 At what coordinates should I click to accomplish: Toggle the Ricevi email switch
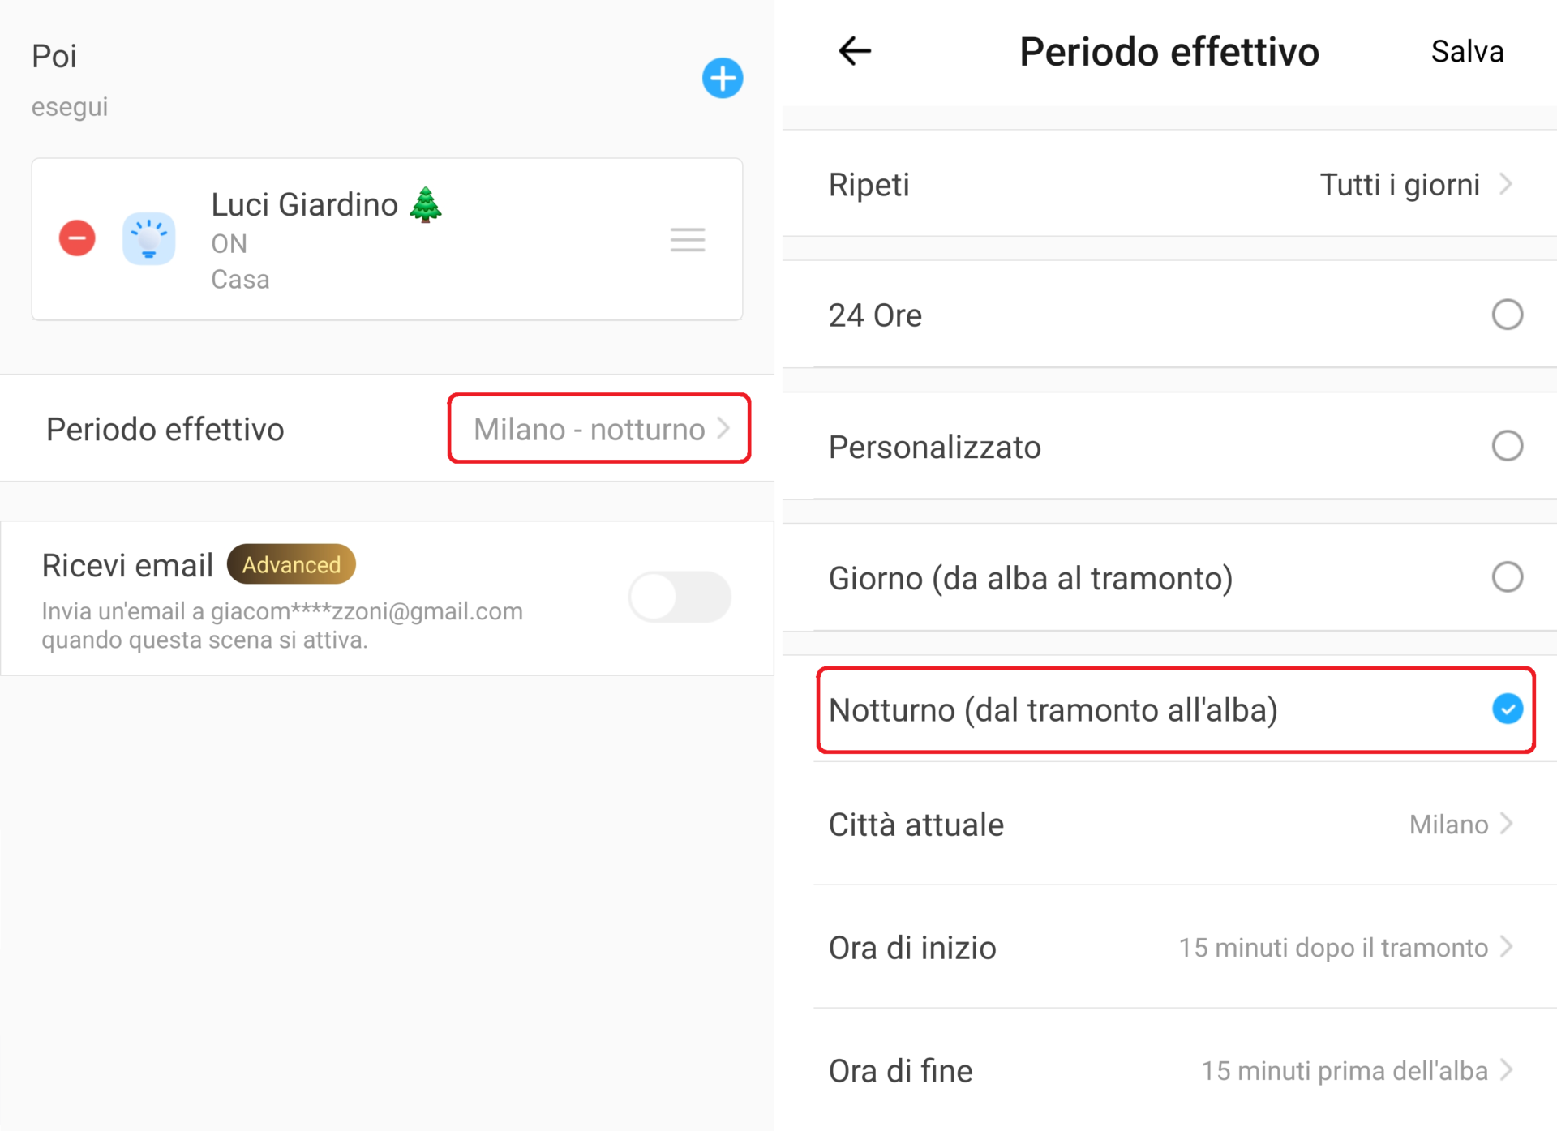click(x=680, y=597)
